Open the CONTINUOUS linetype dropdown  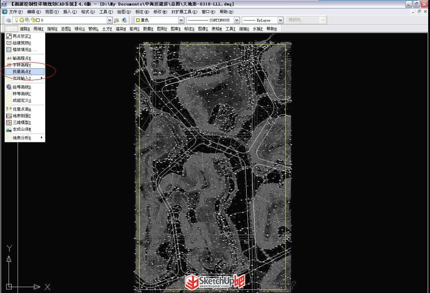(x=237, y=20)
